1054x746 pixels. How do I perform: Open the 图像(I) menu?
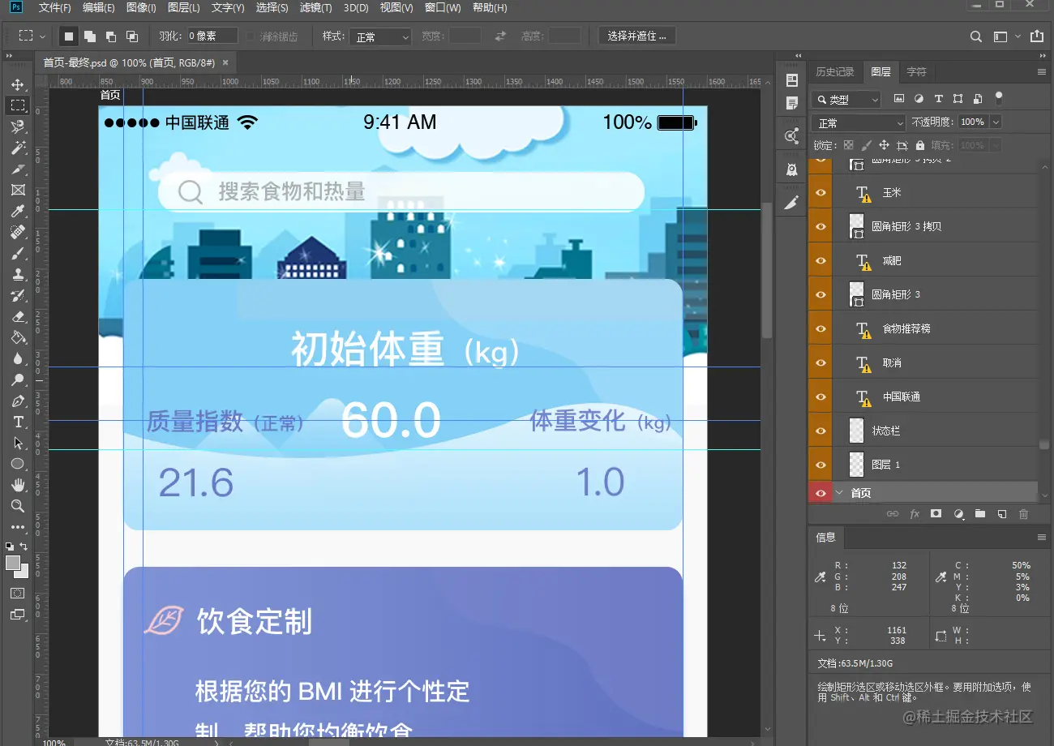point(141,8)
